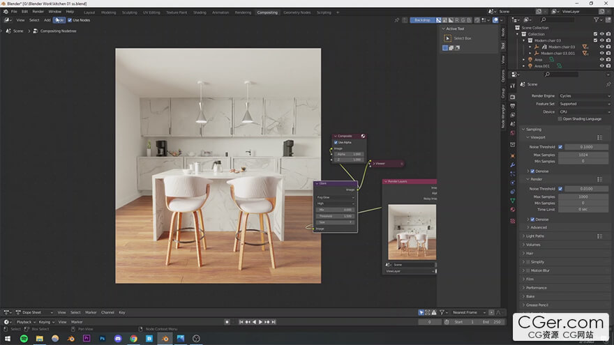The width and height of the screenshot is (614, 345).
Task: Open the Marker menu in the Dope Sheet
Action: click(91, 312)
